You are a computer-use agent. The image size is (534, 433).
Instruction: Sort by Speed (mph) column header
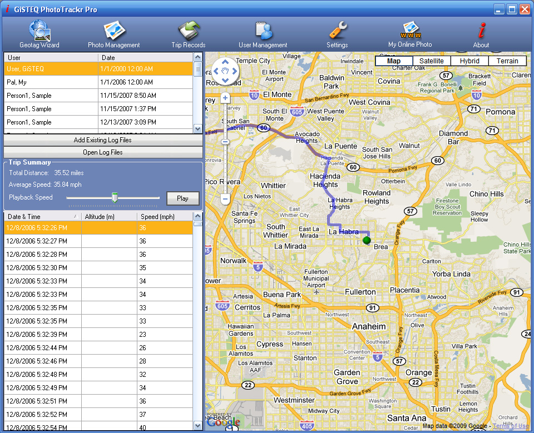click(165, 217)
